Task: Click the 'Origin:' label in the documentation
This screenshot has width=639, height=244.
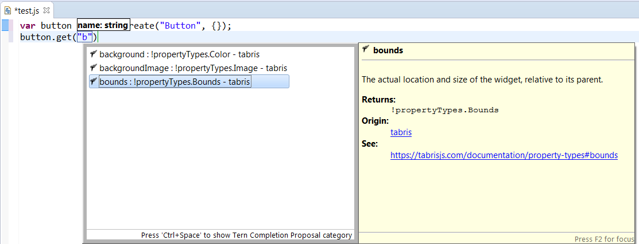Action: pyautogui.click(x=375, y=121)
